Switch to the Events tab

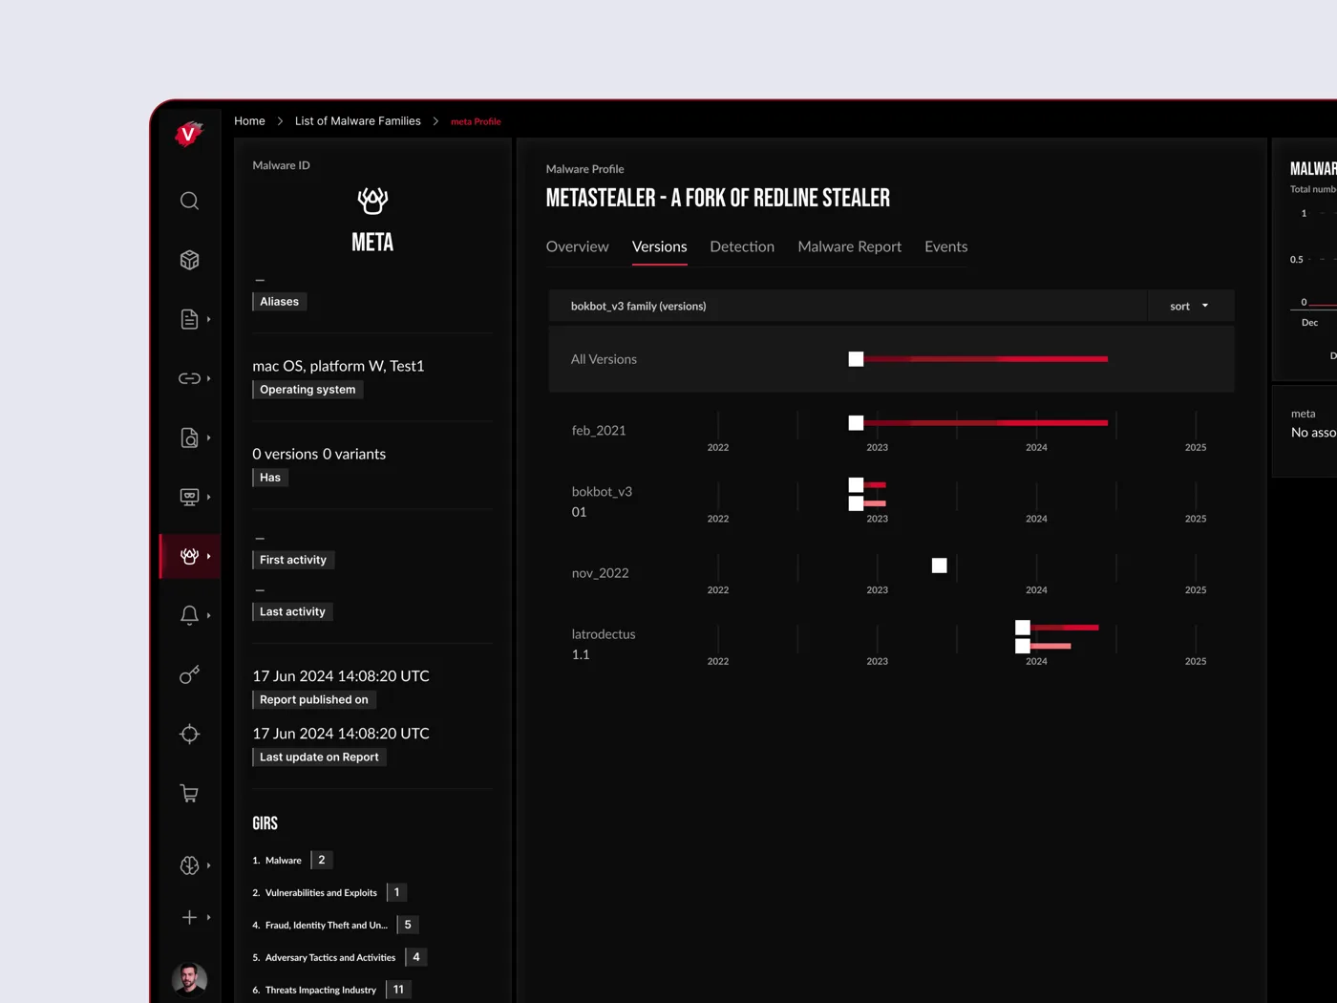[945, 246]
